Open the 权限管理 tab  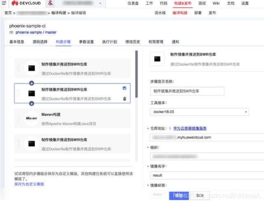point(156,42)
